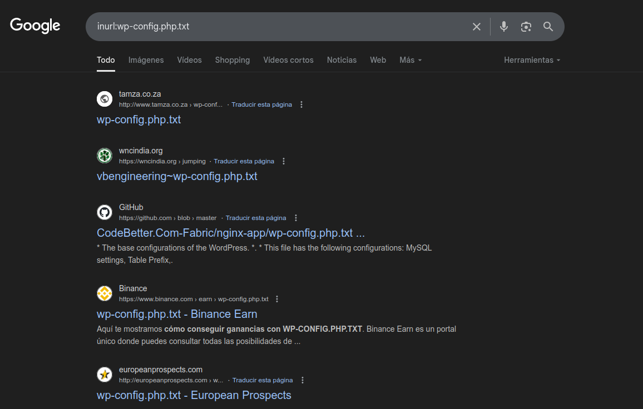Viewport: 643px width, 409px height.
Task: Switch to the Noticias tab
Action: (x=342, y=60)
